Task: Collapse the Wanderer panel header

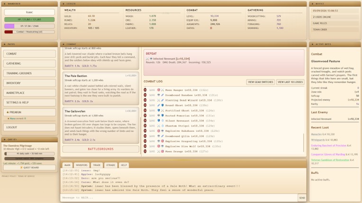Action: (29, 4)
